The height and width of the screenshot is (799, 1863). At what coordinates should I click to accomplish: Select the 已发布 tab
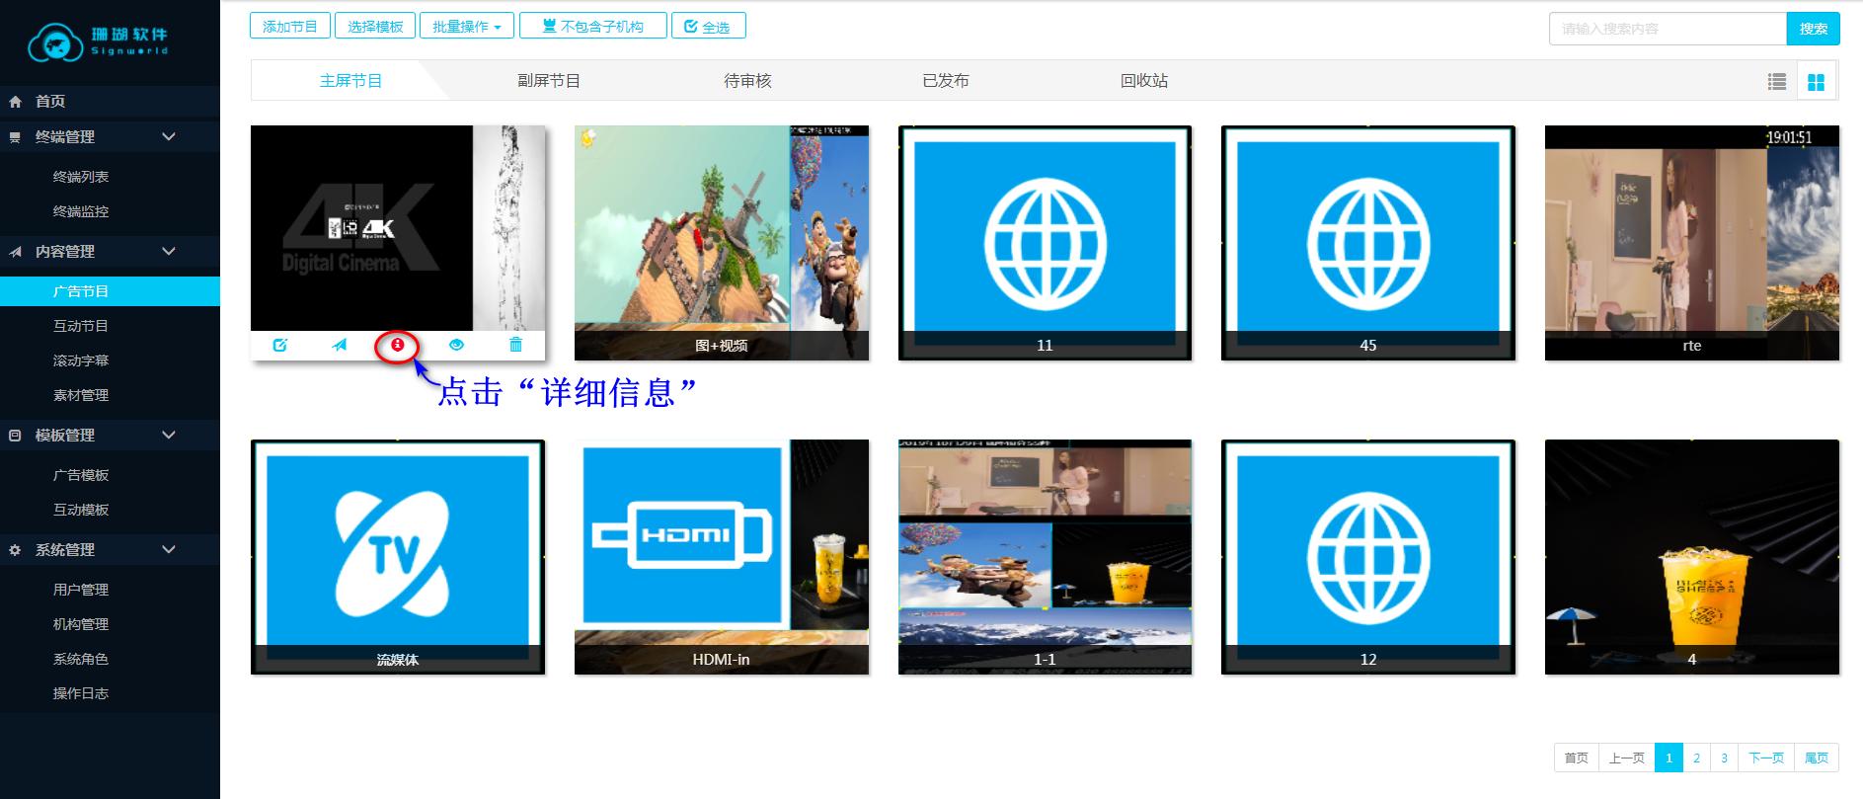[x=946, y=81]
